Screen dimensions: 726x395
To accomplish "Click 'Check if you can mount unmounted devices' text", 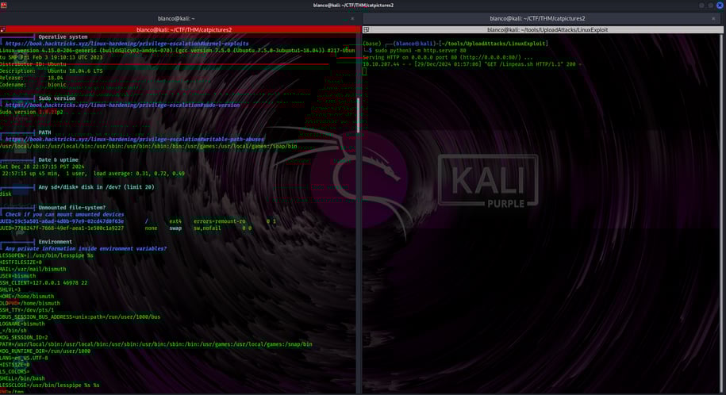I will pos(64,214).
